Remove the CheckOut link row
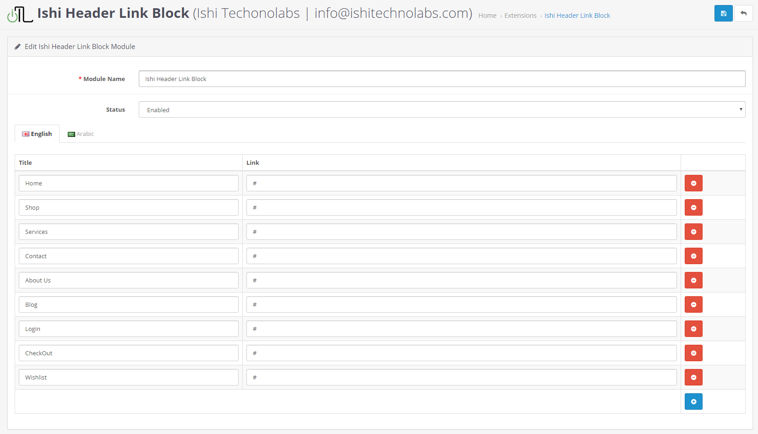Viewport: 758px width, 434px height. [693, 353]
